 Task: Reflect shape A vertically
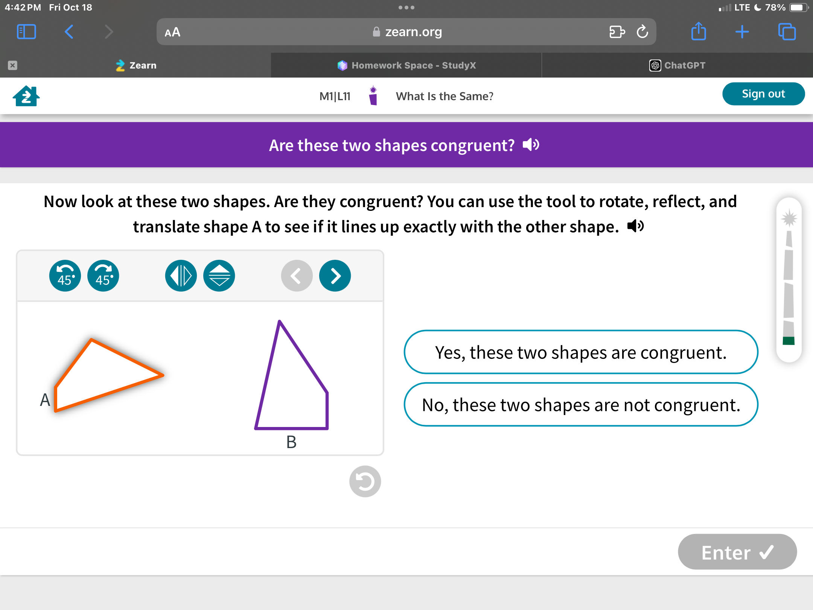pyautogui.click(x=219, y=276)
